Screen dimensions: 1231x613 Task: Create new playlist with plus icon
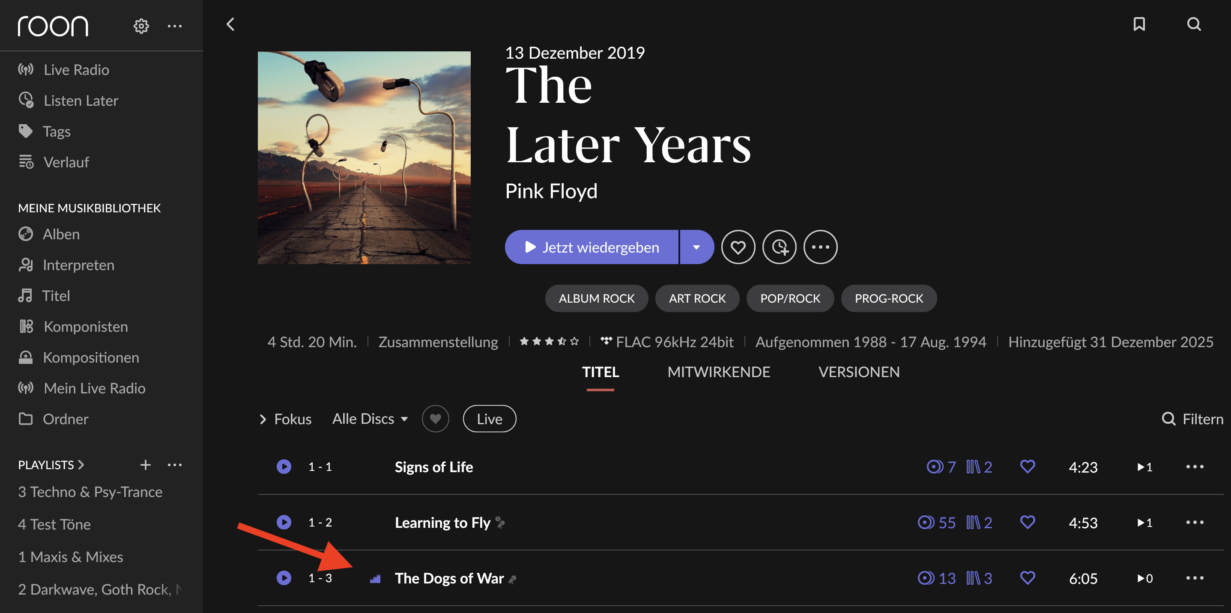145,464
